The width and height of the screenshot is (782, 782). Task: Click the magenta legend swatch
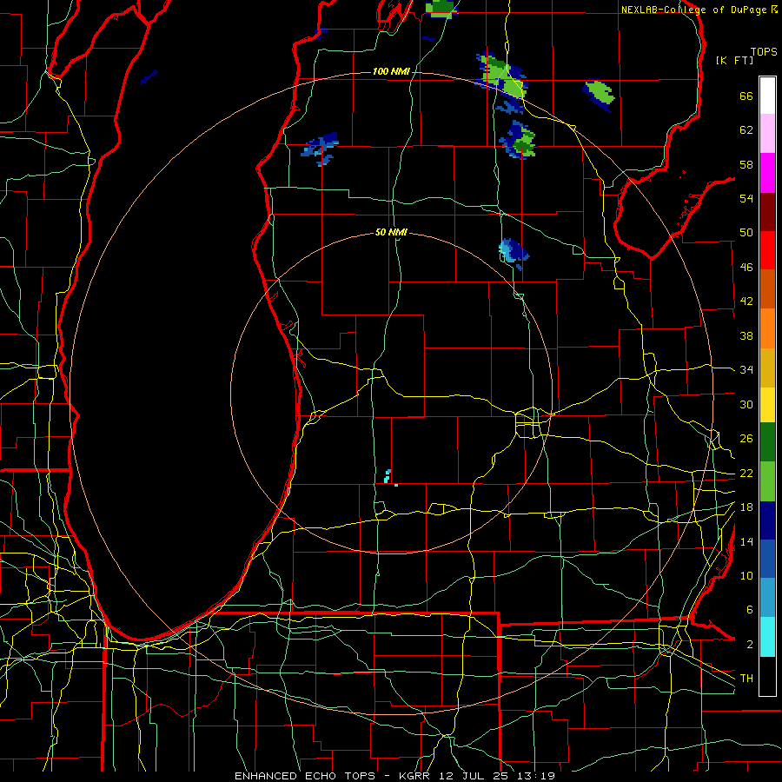pyautogui.click(x=767, y=173)
